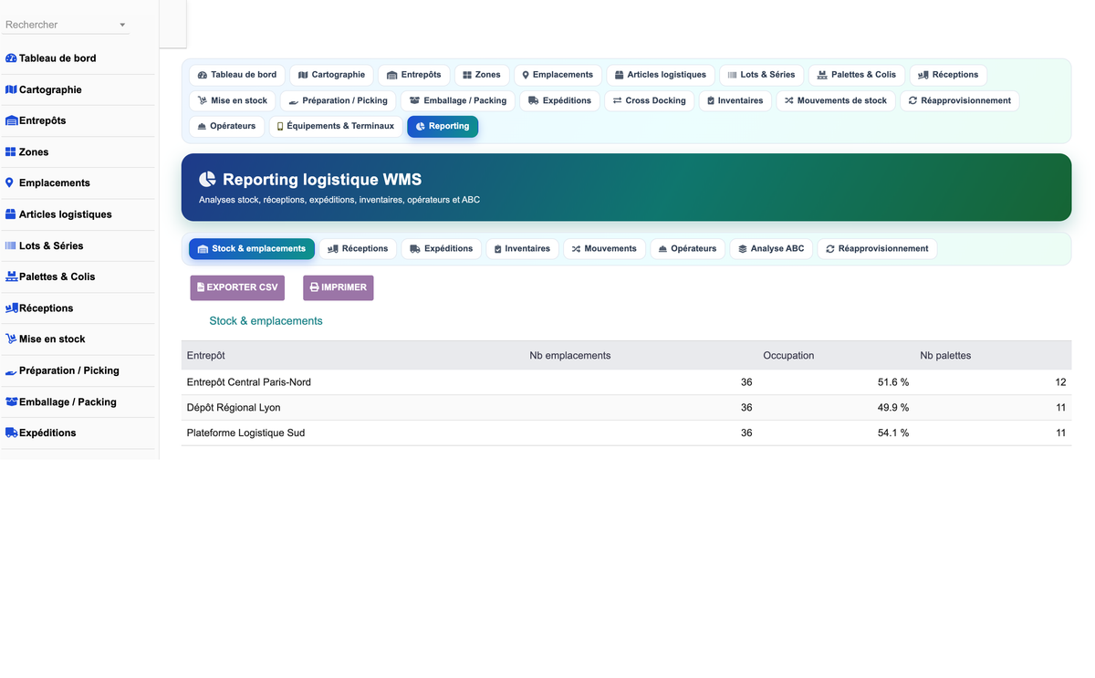Click the Nb palettes column header

(x=945, y=355)
